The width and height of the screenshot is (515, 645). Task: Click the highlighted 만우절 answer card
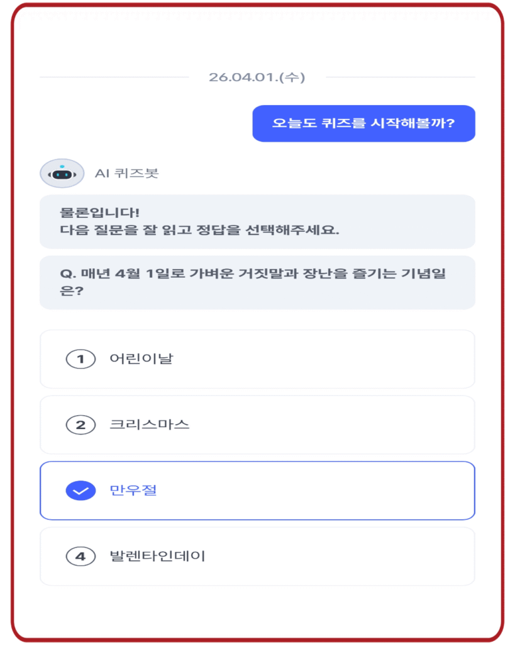257,491
